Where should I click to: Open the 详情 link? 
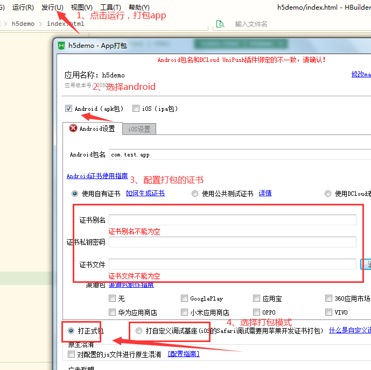[265, 193]
